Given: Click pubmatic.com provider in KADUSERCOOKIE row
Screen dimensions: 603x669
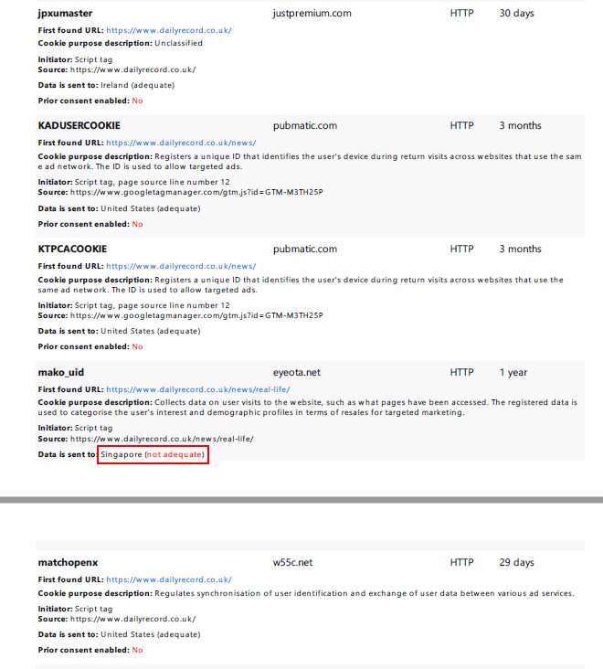Looking at the screenshot, I should [x=305, y=125].
